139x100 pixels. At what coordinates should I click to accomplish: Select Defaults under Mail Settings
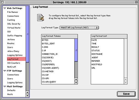click(11, 90)
